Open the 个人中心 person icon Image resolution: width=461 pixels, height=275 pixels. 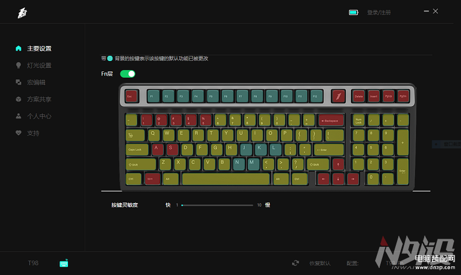18,116
